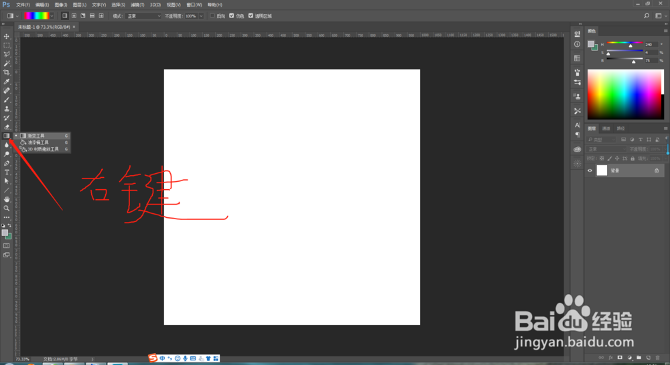Select the Line tool
670x365 pixels.
pyautogui.click(x=7, y=190)
